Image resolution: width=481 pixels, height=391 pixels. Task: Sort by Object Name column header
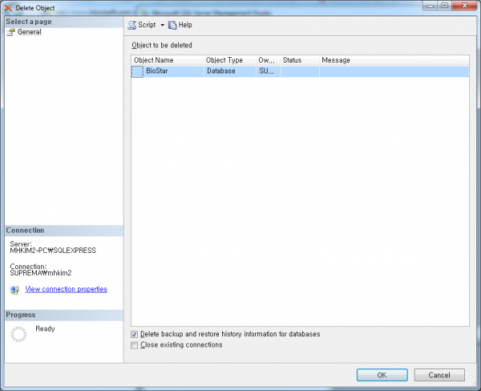point(167,60)
